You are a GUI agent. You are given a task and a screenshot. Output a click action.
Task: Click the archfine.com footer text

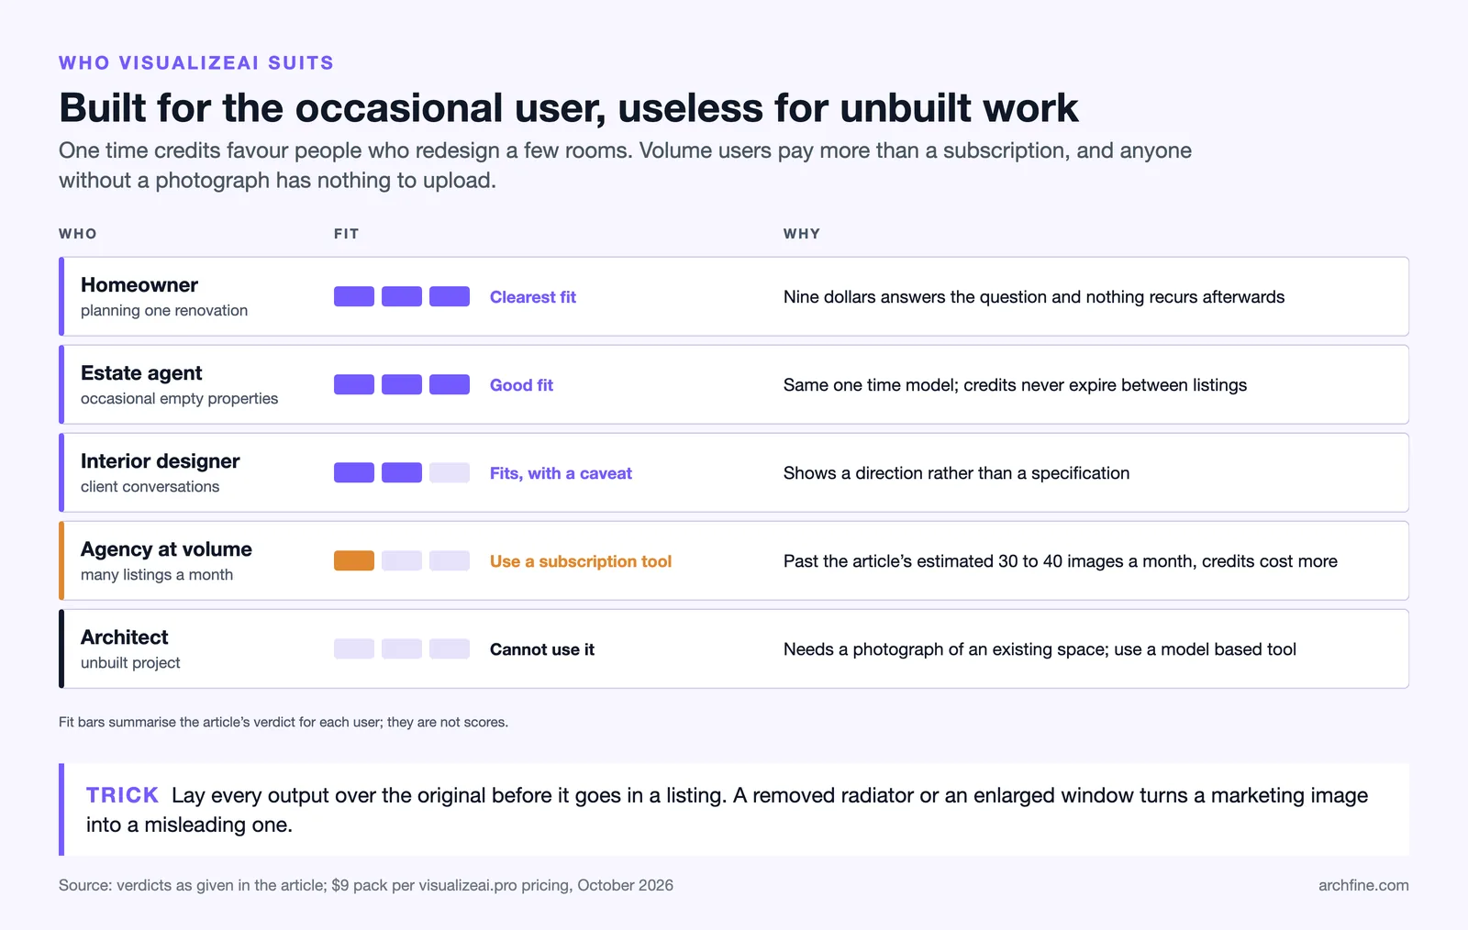(1363, 885)
